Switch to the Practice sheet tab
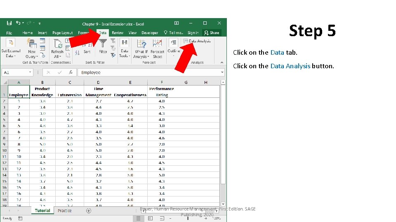Screen dimensions: 396x222 click(x=65, y=210)
